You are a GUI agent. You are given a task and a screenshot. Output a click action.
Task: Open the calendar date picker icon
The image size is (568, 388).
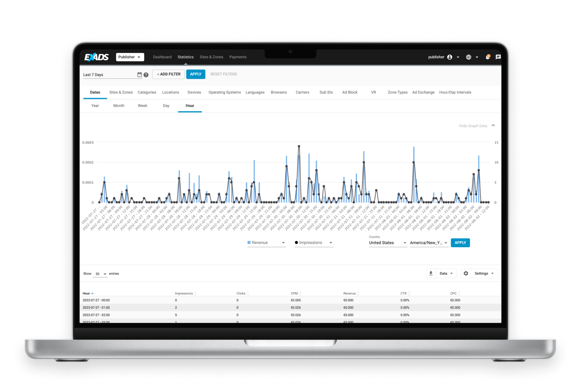140,74
